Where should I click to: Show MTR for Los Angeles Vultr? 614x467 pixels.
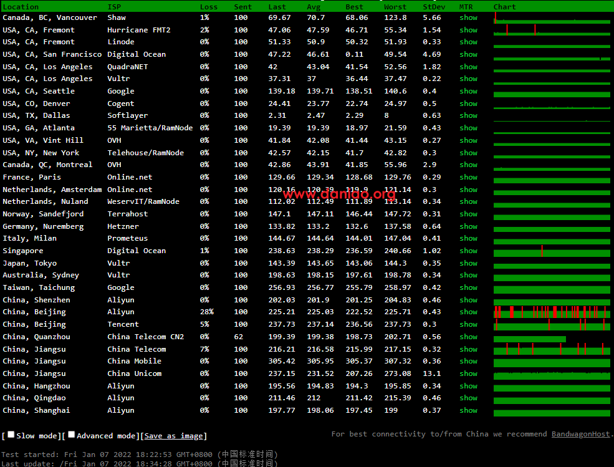click(x=468, y=79)
